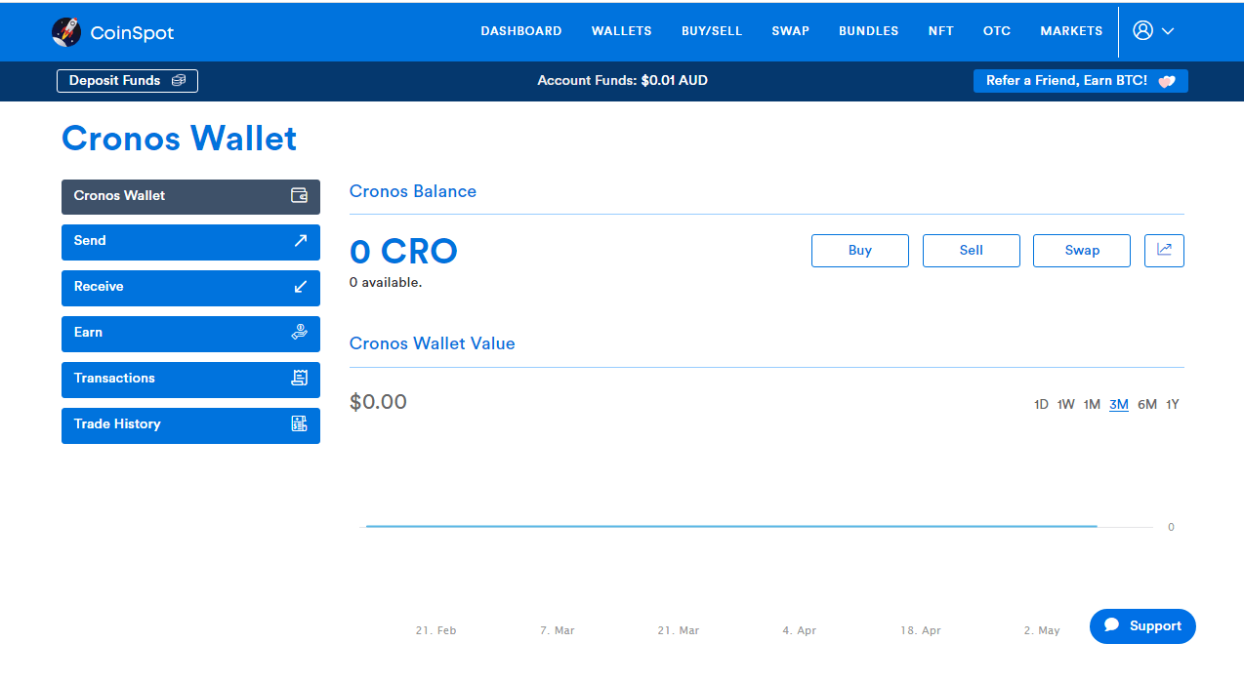Go to the MARKETS menu item

click(1071, 30)
